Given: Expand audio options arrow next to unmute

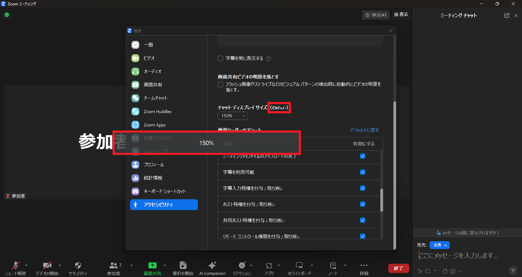Looking at the screenshot, I should pos(26,265).
